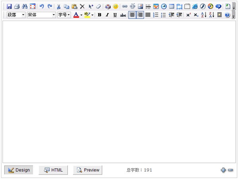Toggle superscript x²
Screen dimensions: 238x179
[x=188, y=15]
